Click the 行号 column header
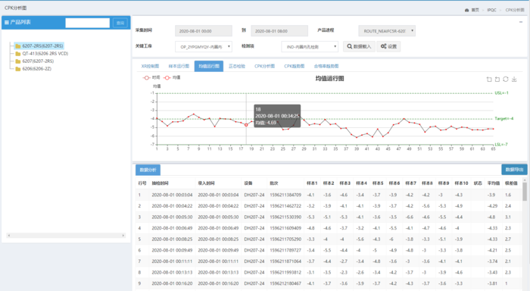The image size is (530, 291). click(142, 183)
